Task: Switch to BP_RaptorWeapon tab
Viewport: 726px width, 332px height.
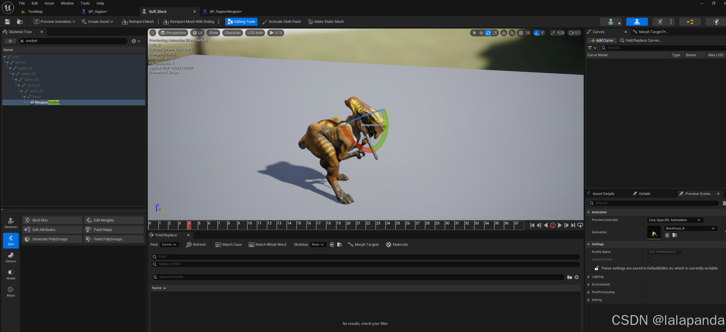Action: (225, 12)
